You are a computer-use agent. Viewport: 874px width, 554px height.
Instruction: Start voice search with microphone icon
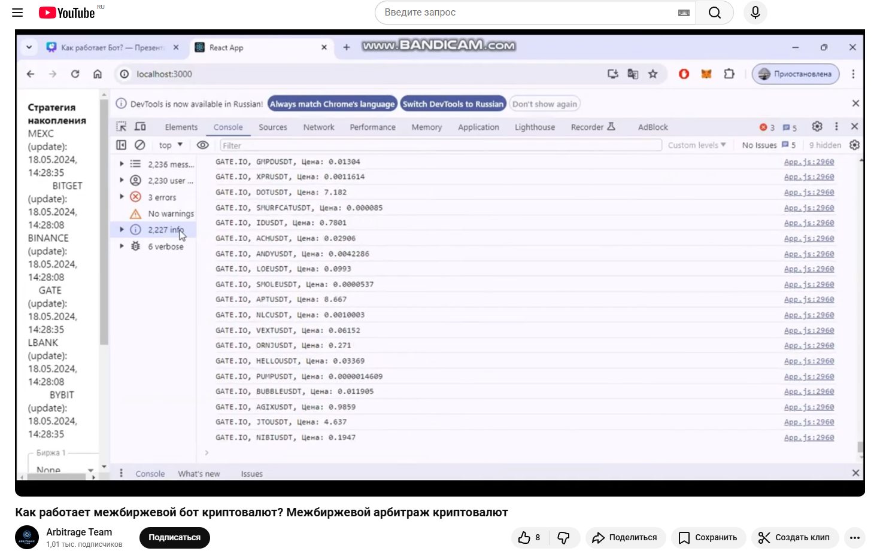point(755,13)
